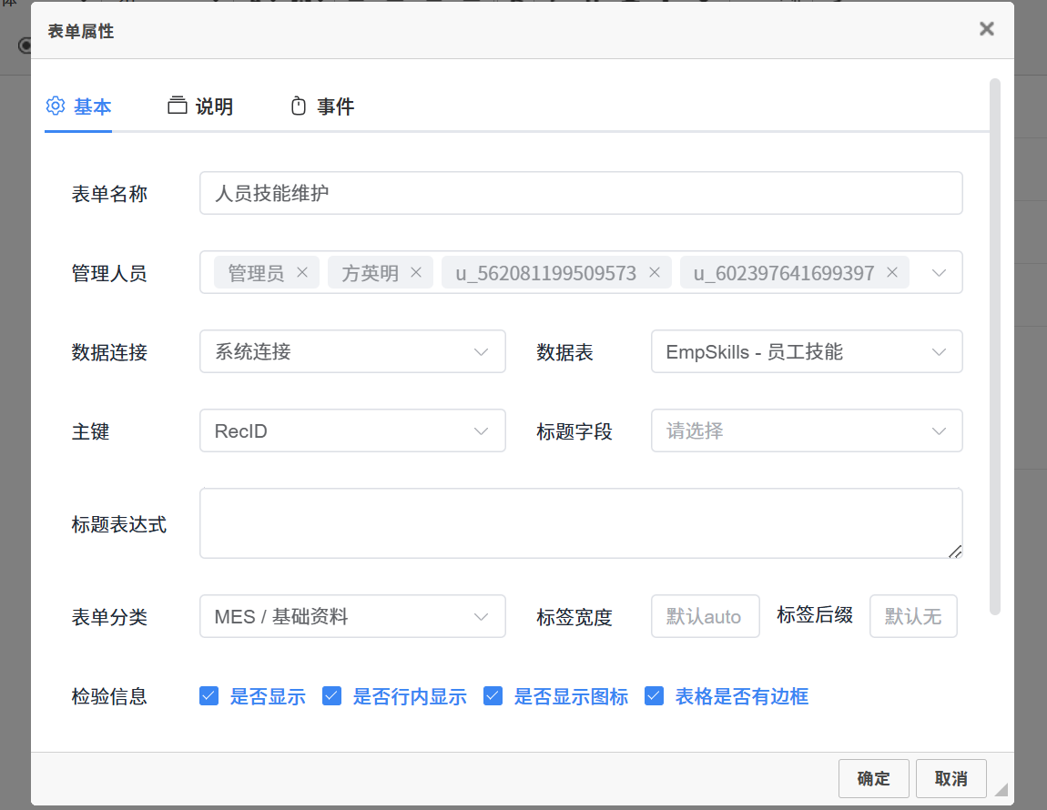Expand the 数据表 EmpSkills dropdown

[806, 352]
